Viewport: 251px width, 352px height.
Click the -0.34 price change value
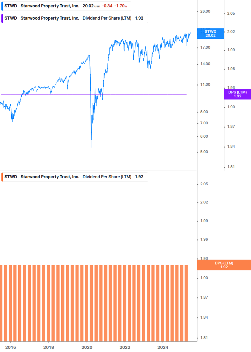[107, 6]
